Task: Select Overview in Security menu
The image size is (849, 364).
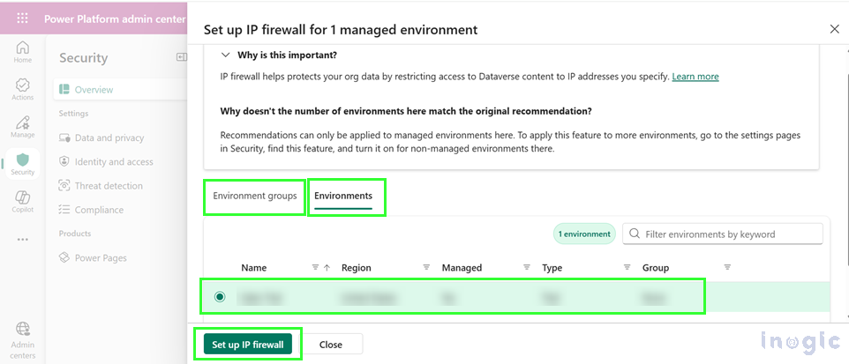Action: (119, 90)
